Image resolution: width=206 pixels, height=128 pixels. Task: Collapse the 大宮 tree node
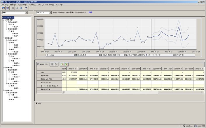9,61
